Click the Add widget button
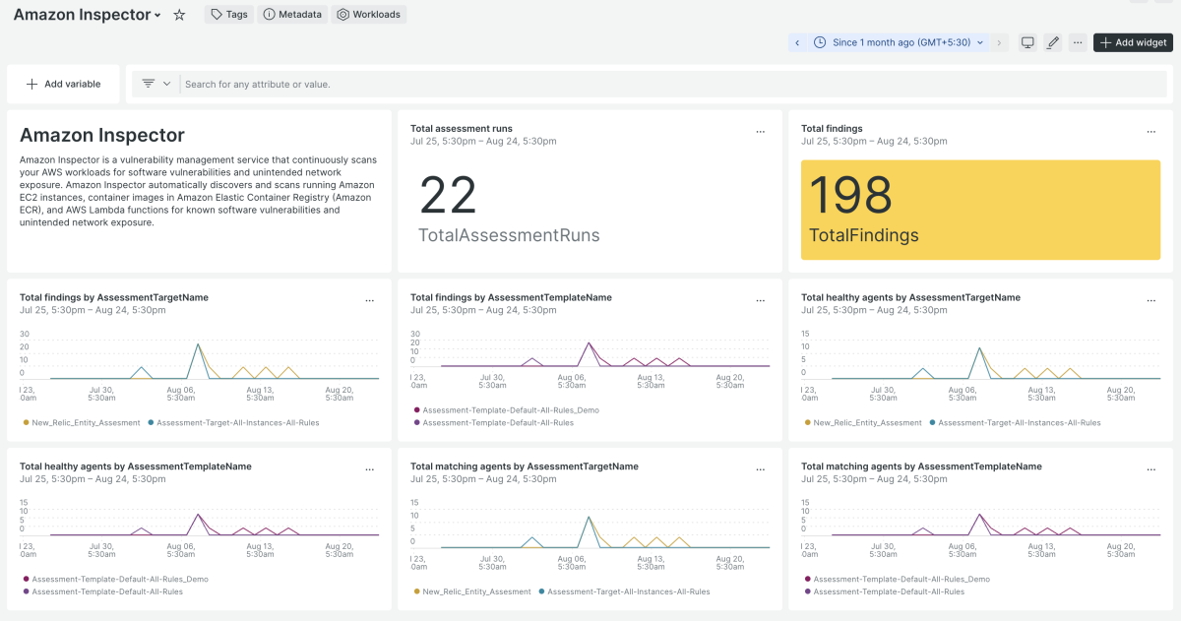This screenshot has width=1181, height=621. 1133,42
